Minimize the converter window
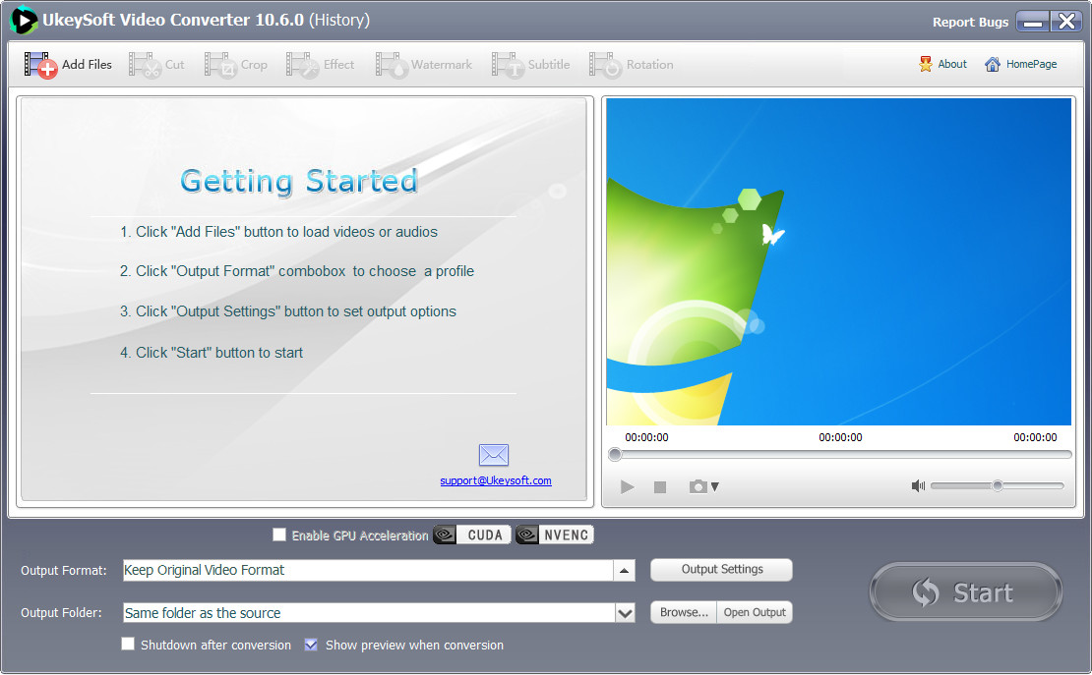This screenshot has width=1092, height=675. tap(1032, 22)
